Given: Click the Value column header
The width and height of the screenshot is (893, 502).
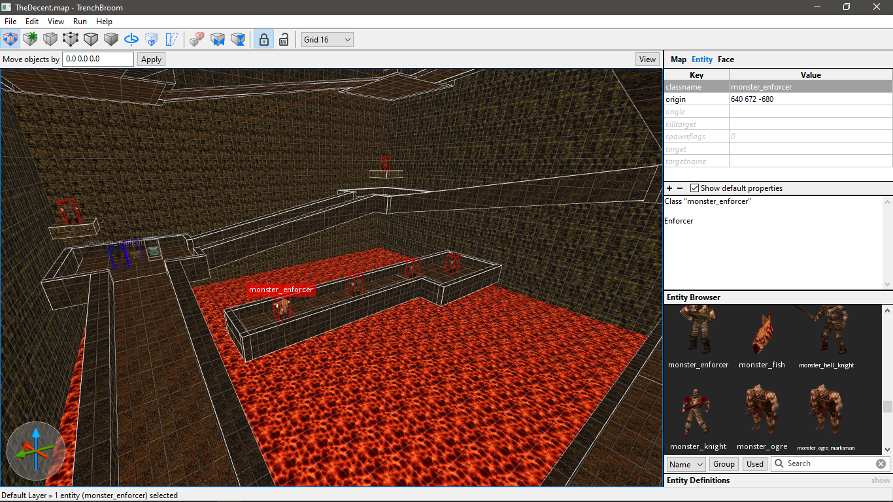Looking at the screenshot, I should [x=811, y=75].
